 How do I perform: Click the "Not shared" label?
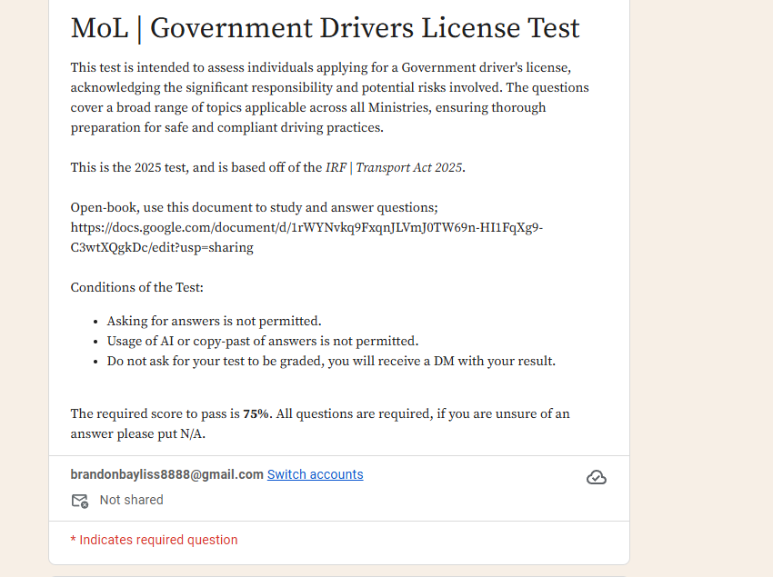tap(131, 500)
